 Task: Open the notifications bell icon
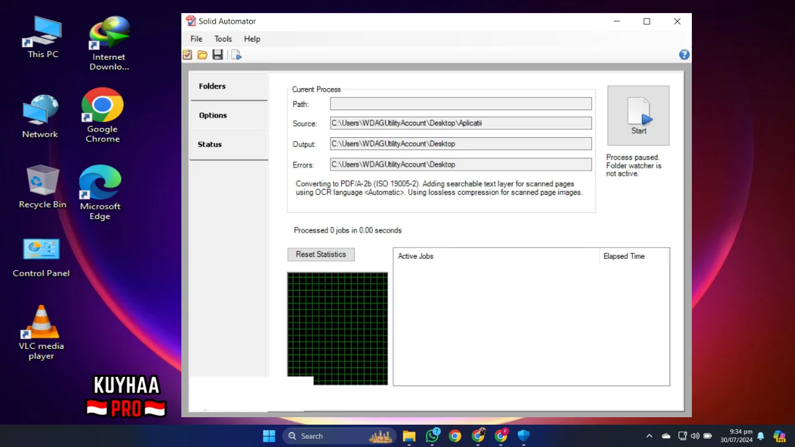[x=761, y=436]
